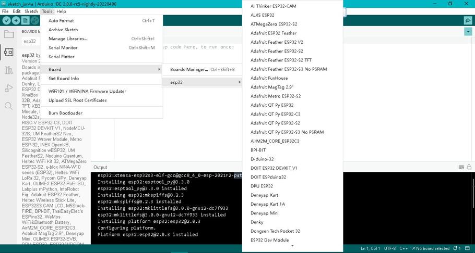475x253 pixels.
Task: Click the debugger icon in the toolbar
Action: [34, 20]
